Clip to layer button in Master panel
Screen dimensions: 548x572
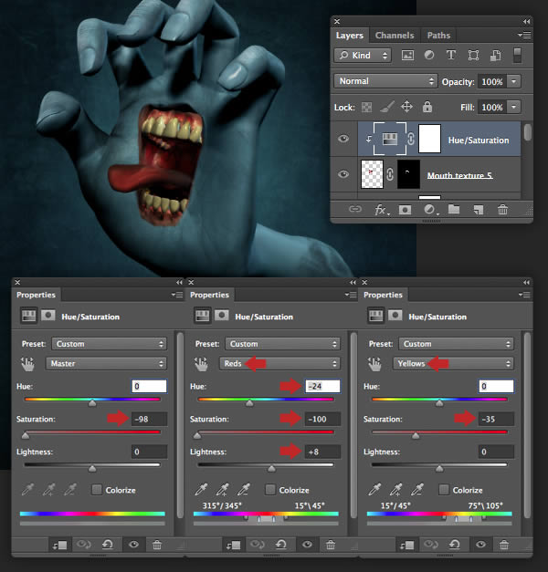pyautogui.click(x=60, y=545)
